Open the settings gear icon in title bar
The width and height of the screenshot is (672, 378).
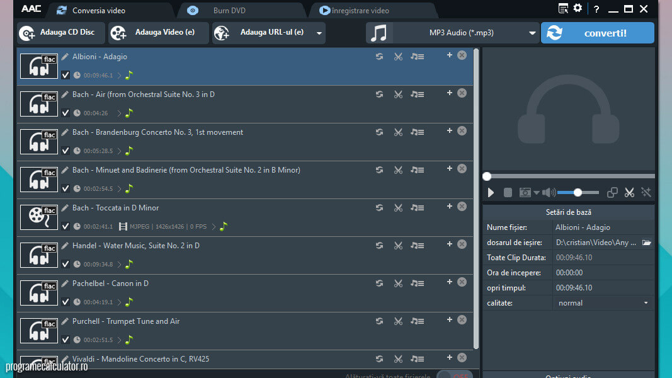click(x=578, y=9)
